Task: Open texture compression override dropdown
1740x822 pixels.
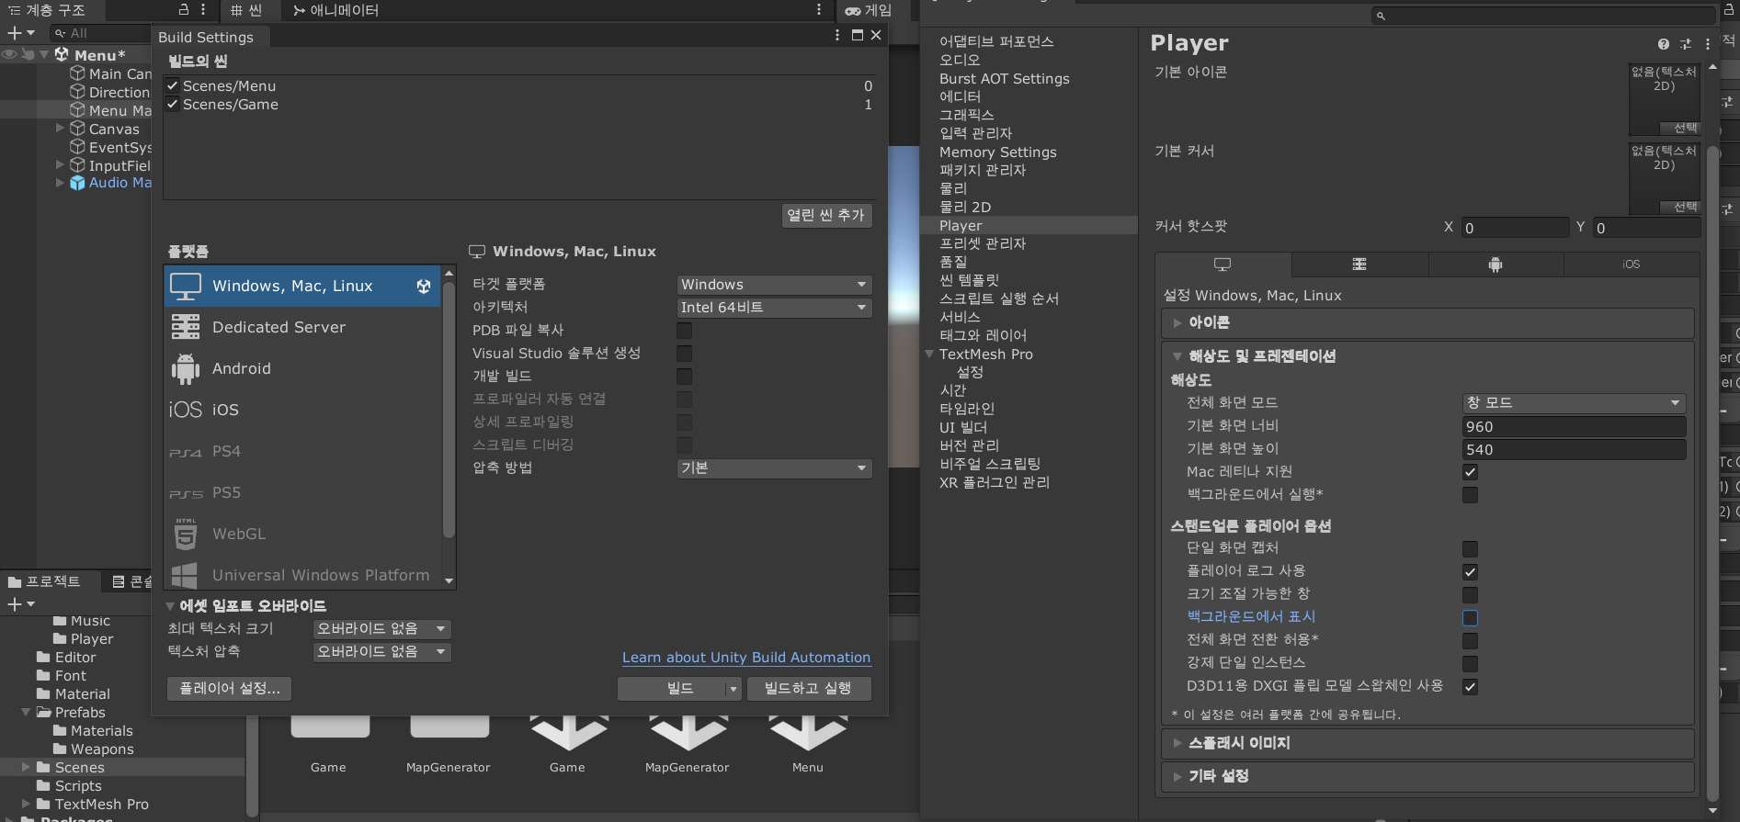Action: pos(381,652)
